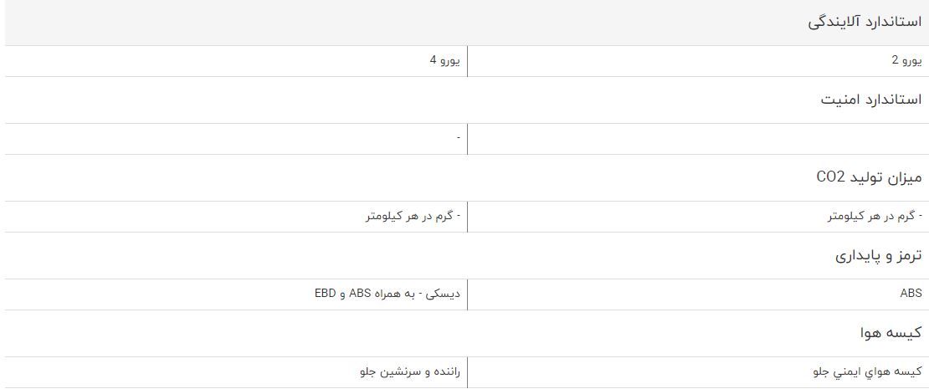Click the 'یورو 4' emission value

(444, 60)
